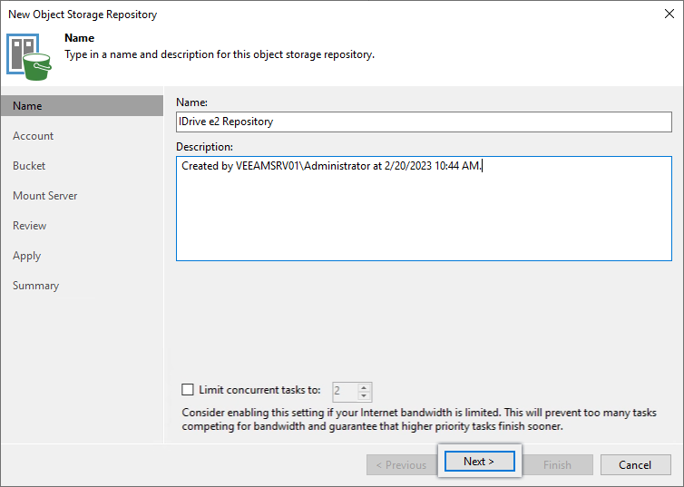The height and width of the screenshot is (487, 684).
Task: Click the Finish button
Action: click(558, 464)
